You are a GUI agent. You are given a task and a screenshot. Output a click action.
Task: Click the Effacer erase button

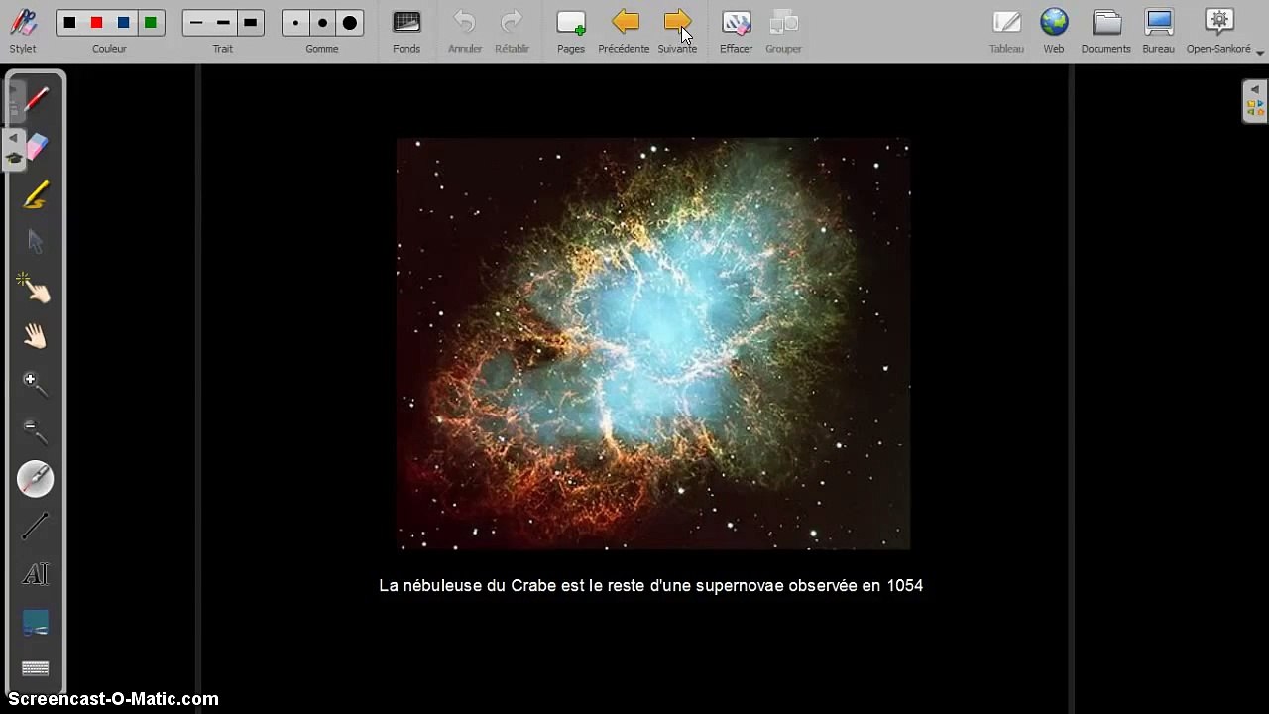coord(736,31)
